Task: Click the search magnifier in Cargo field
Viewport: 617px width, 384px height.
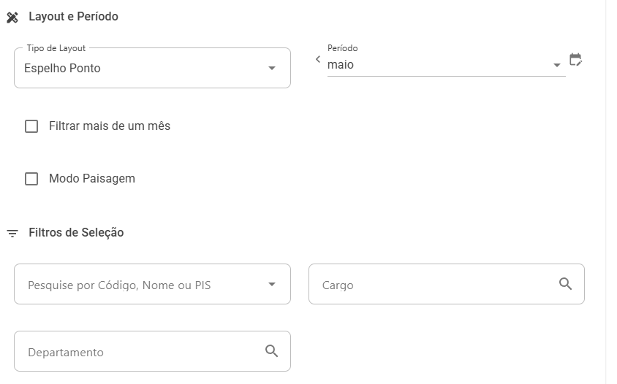Action: [x=565, y=283]
